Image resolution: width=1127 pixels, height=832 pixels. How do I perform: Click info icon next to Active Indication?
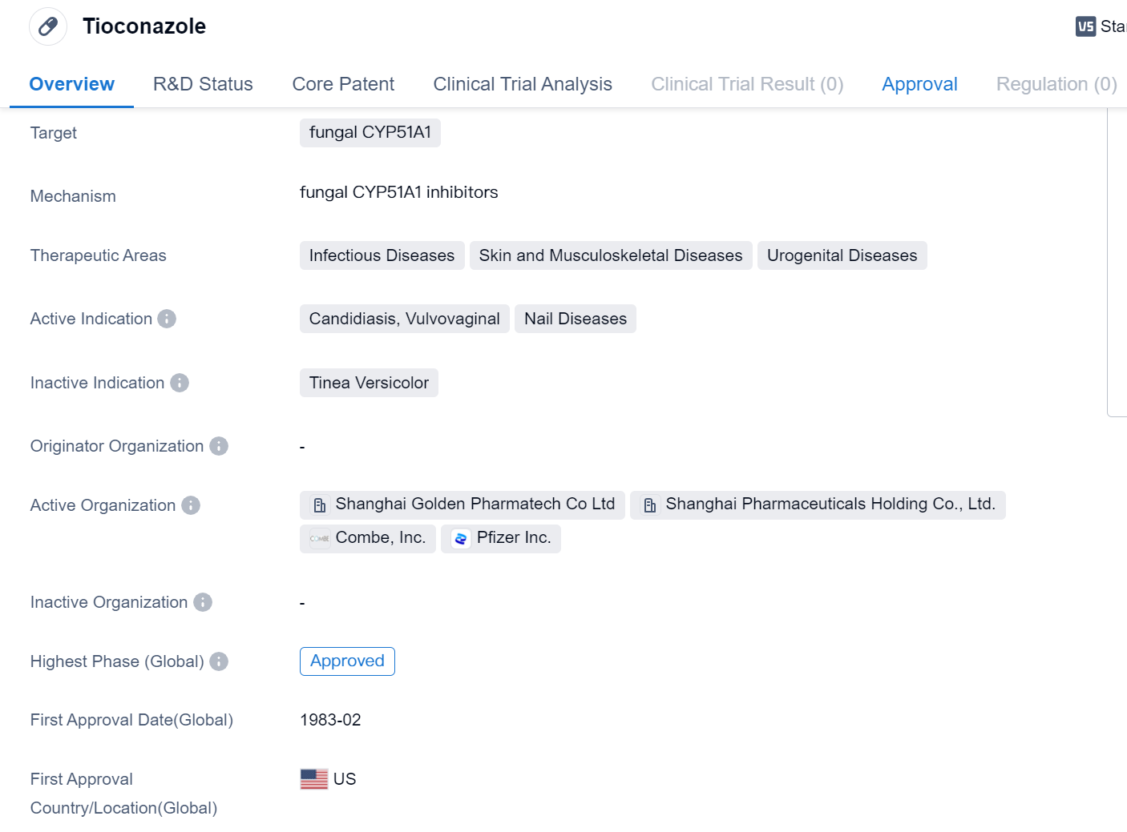coord(167,319)
